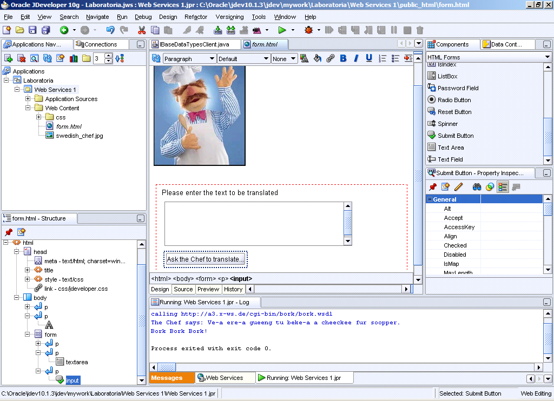The image size is (554, 401).
Task: Click the Save icon in main toolbar
Action: 32,30
